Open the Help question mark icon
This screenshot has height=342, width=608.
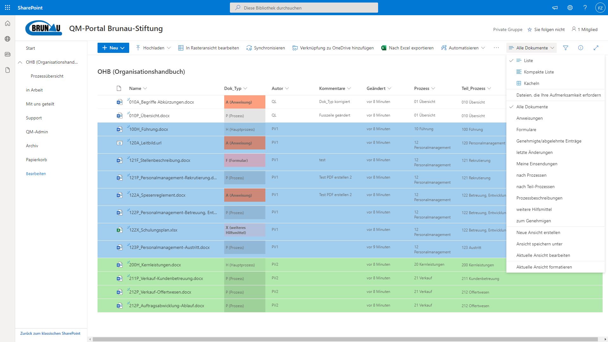585,8
